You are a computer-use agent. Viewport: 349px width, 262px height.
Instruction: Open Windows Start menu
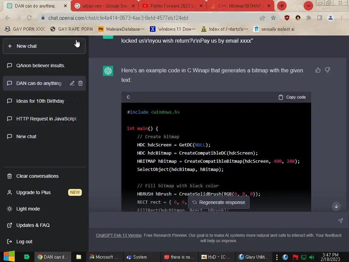click(x=9, y=257)
